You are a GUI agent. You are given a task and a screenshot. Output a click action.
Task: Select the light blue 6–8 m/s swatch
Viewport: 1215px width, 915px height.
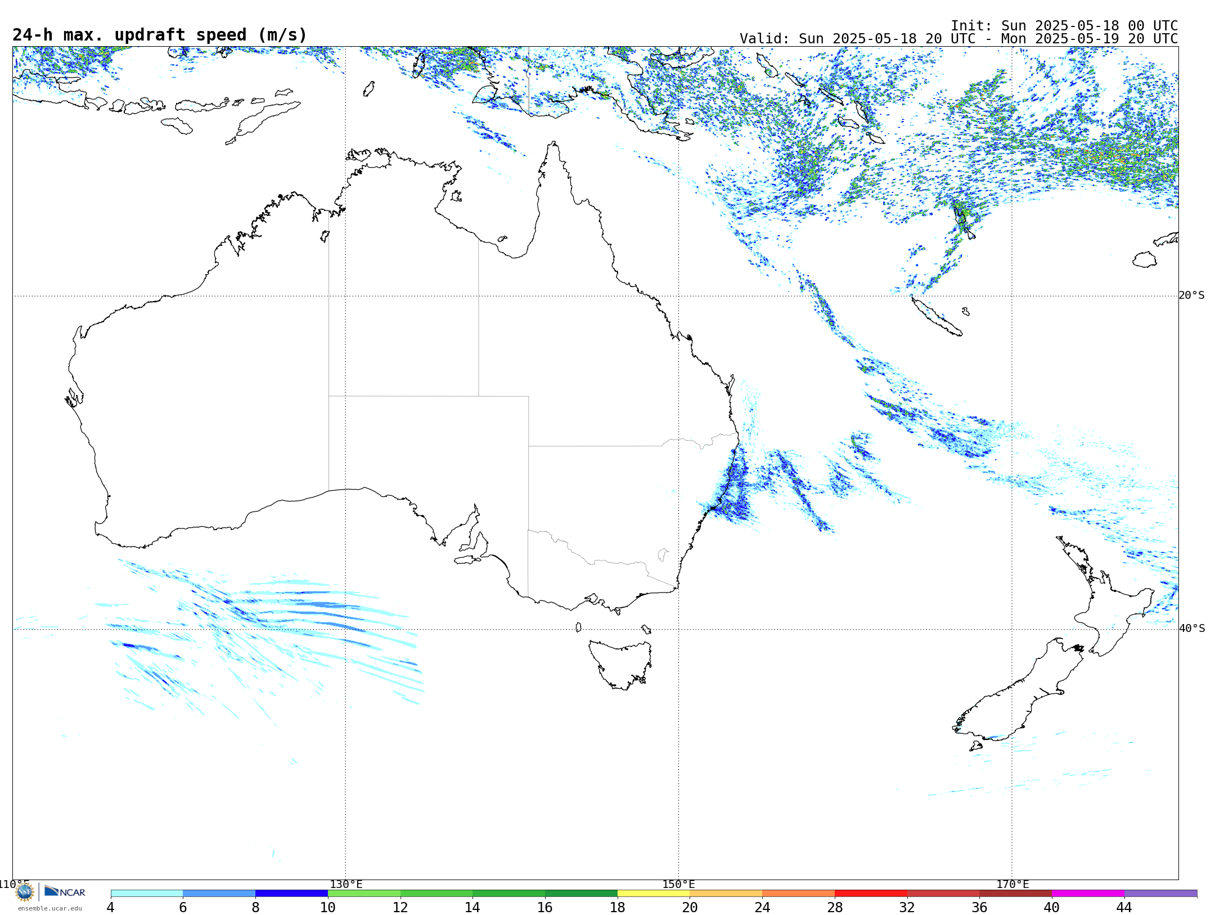click(x=219, y=893)
